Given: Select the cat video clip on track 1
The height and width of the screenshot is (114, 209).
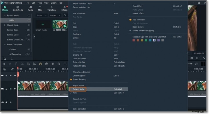Looking at the screenshot, I should point(43,89).
